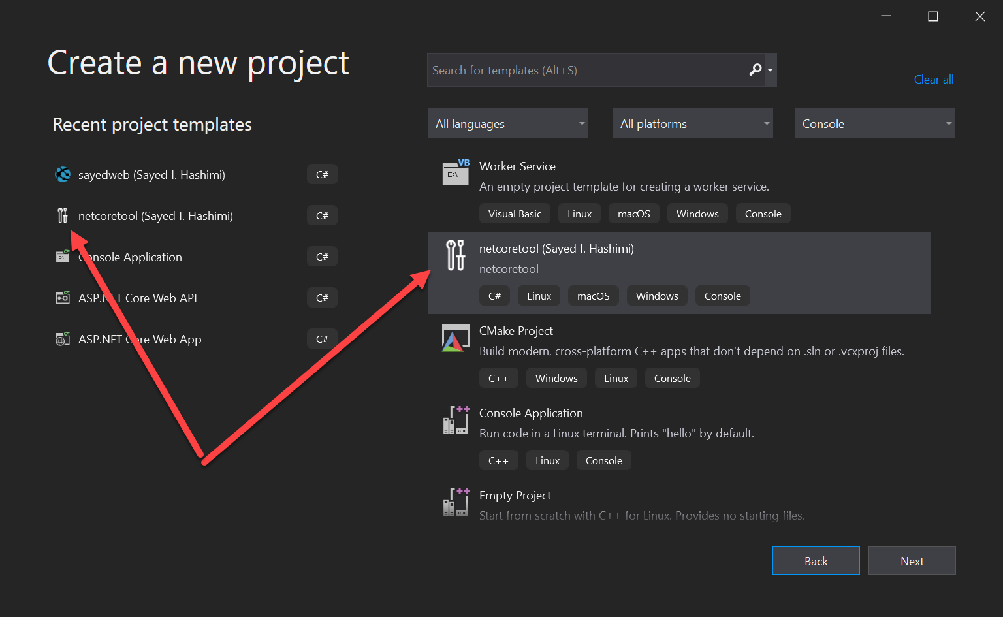The width and height of the screenshot is (1003, 617).
Task: Click the Back button
Action: click(816, 561)
